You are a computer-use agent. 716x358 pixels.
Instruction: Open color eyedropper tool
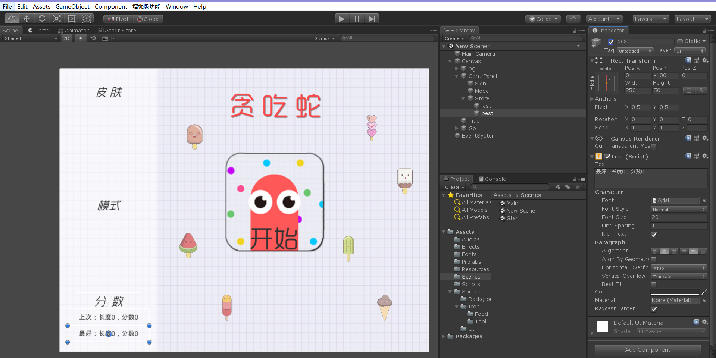[704, 292]
